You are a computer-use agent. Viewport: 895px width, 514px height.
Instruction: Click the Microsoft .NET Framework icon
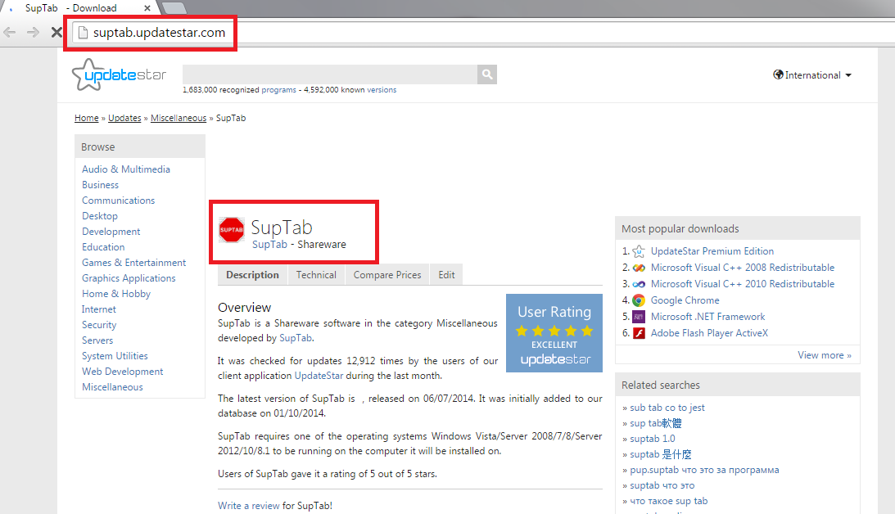639,317
